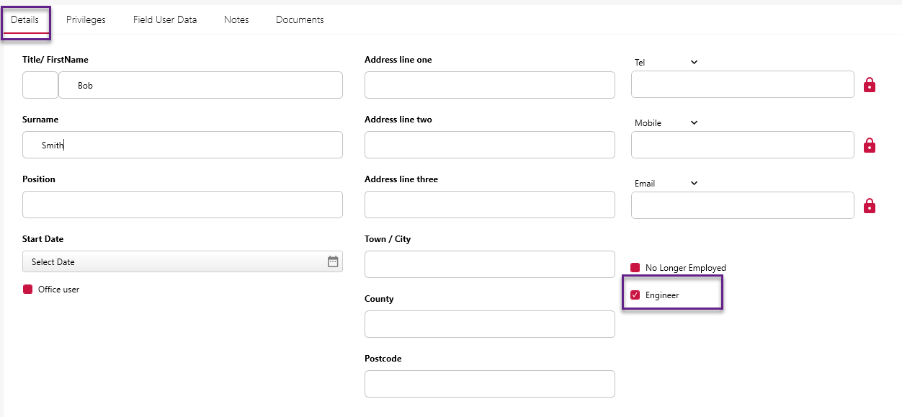This screenshot has width=902, height=417.
Task: Click the lock icon beside the Email field
Action: click(870, 205)
